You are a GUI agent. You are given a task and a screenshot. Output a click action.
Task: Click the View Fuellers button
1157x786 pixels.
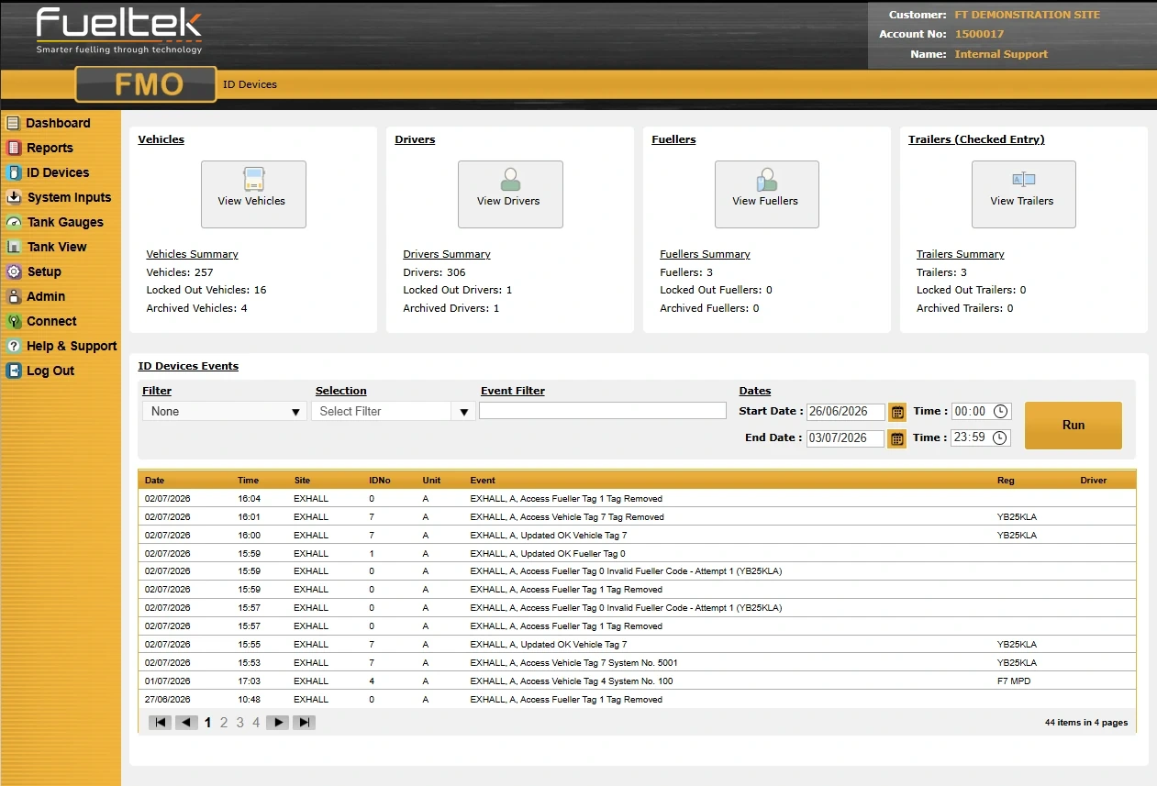coord(767,194)
